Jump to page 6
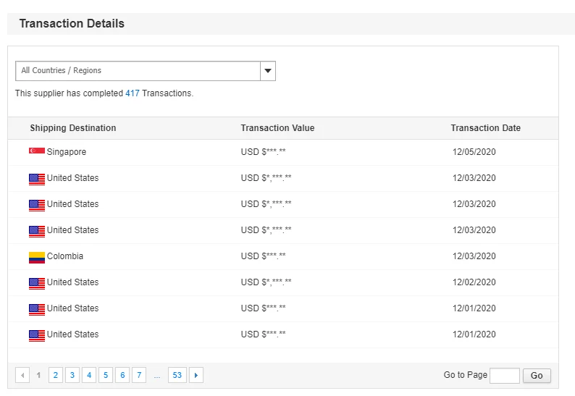The image size is (575, 396). [x=122, y=375]
